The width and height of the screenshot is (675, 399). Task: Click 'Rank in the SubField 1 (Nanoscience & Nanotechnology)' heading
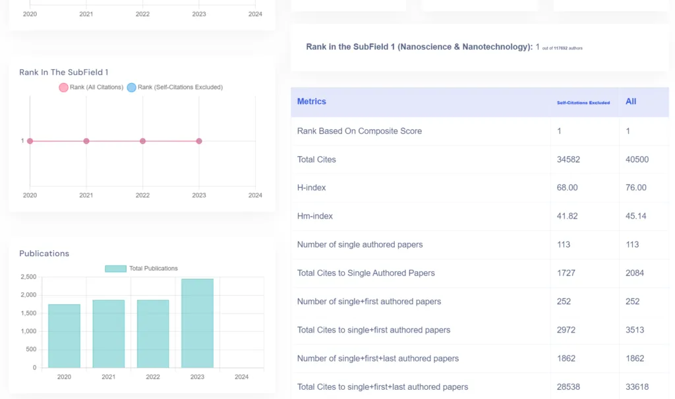[x=419, y=47]
